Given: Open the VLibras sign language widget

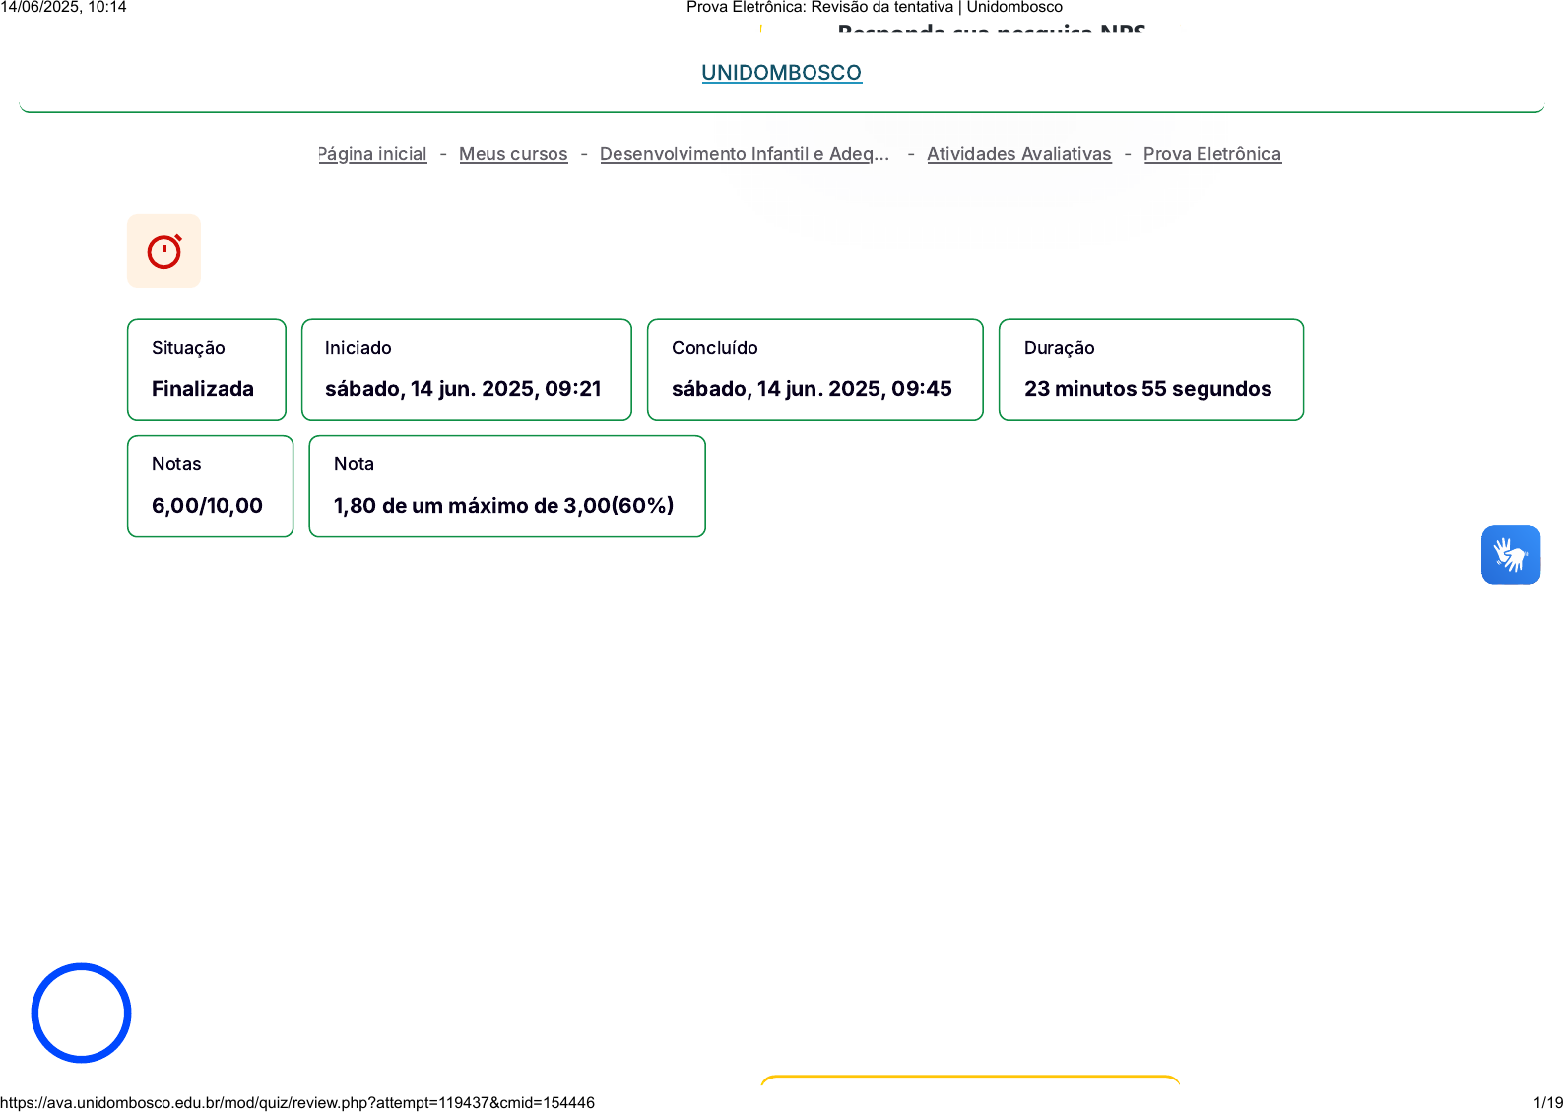Looking at the screenshot, I should pos(1510,555).
